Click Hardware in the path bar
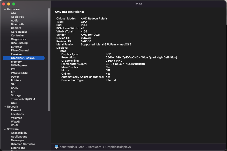Image resolution: width=227 pixels, height=151 pixels. pyautogui.click(x=95, y=147)
